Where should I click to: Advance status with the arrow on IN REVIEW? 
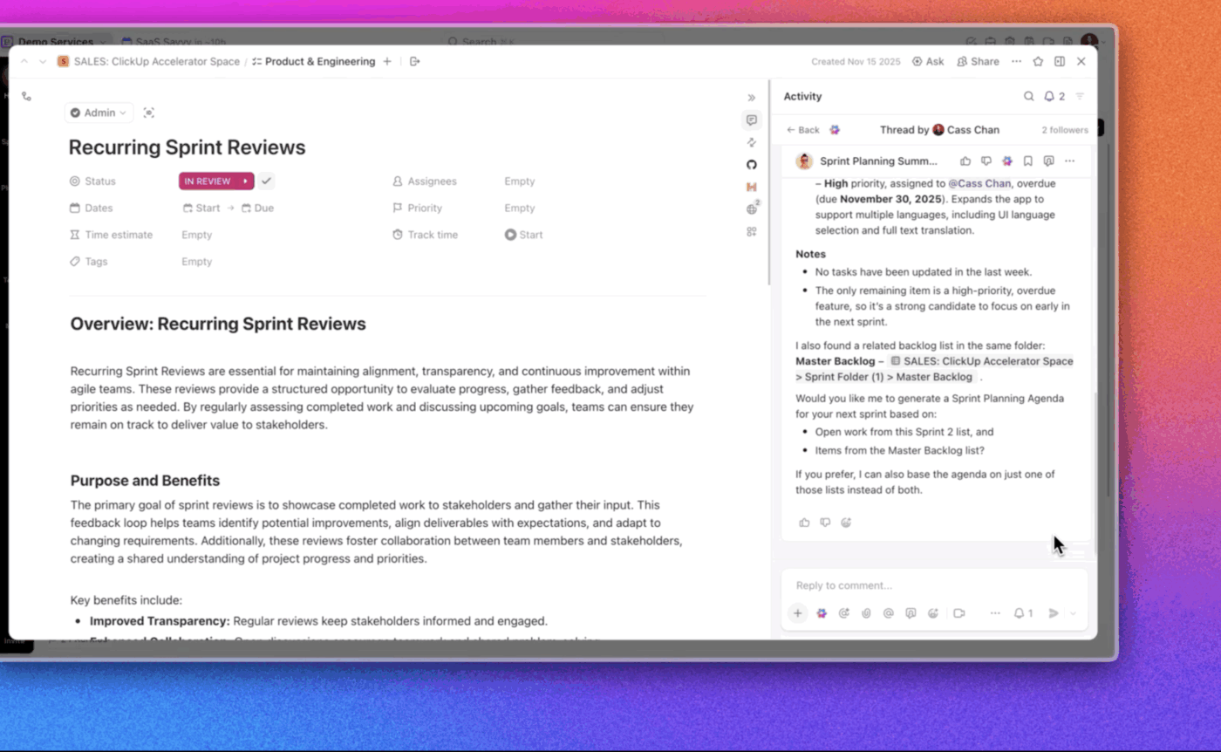(246, 181)
